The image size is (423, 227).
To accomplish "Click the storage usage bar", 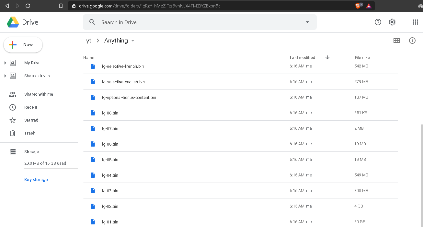I will click(51, 169).
